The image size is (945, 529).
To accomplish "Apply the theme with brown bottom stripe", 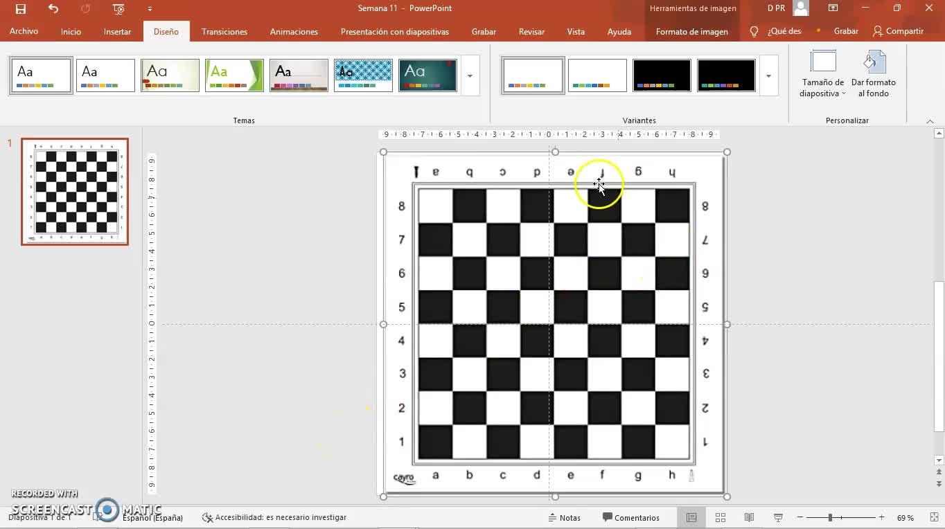I will coord(299,75).
